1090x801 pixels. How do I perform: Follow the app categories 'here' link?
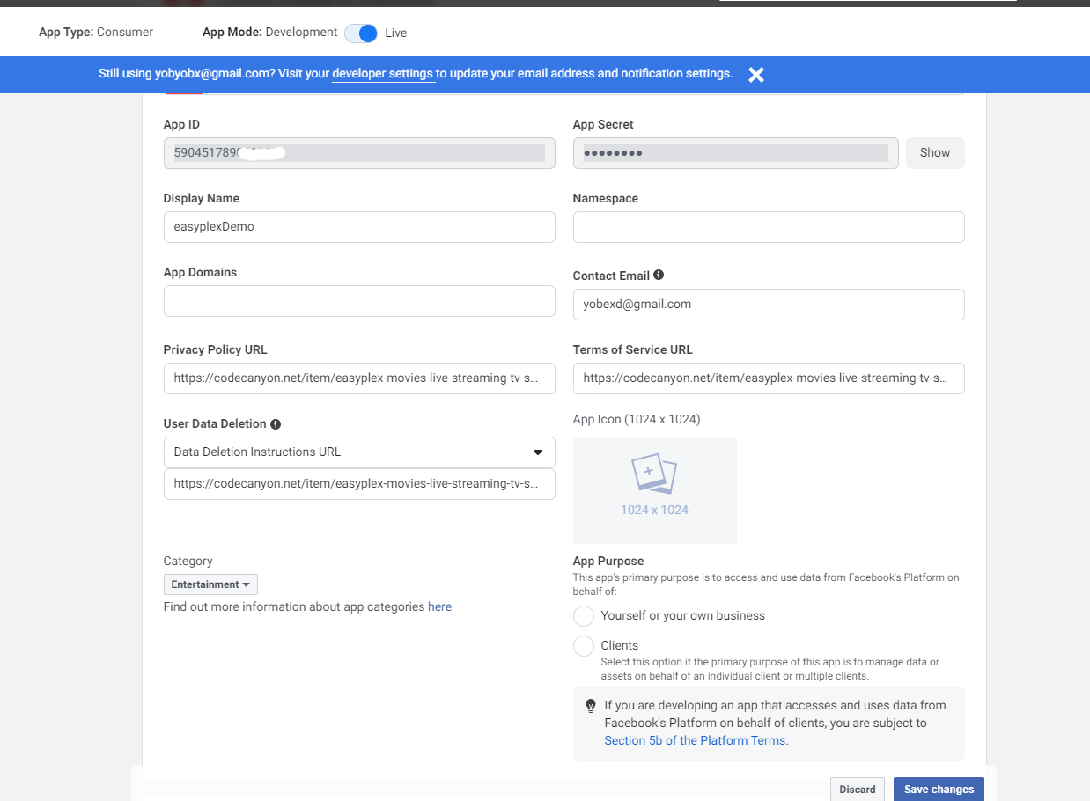(x=439, y=607)
